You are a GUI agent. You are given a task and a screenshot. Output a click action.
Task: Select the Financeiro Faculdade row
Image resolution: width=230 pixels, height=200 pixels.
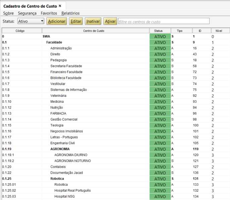click(116, 72)
